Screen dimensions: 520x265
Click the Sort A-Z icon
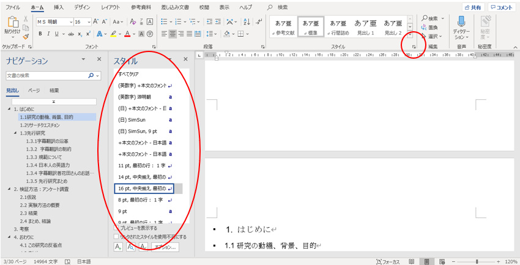(247, 22)
